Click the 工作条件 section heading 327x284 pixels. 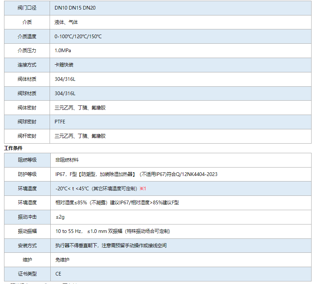pos(13,148)
